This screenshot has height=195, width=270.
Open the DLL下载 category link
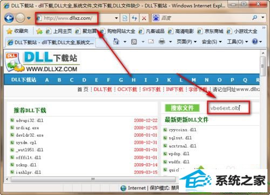tap(103, 89)
